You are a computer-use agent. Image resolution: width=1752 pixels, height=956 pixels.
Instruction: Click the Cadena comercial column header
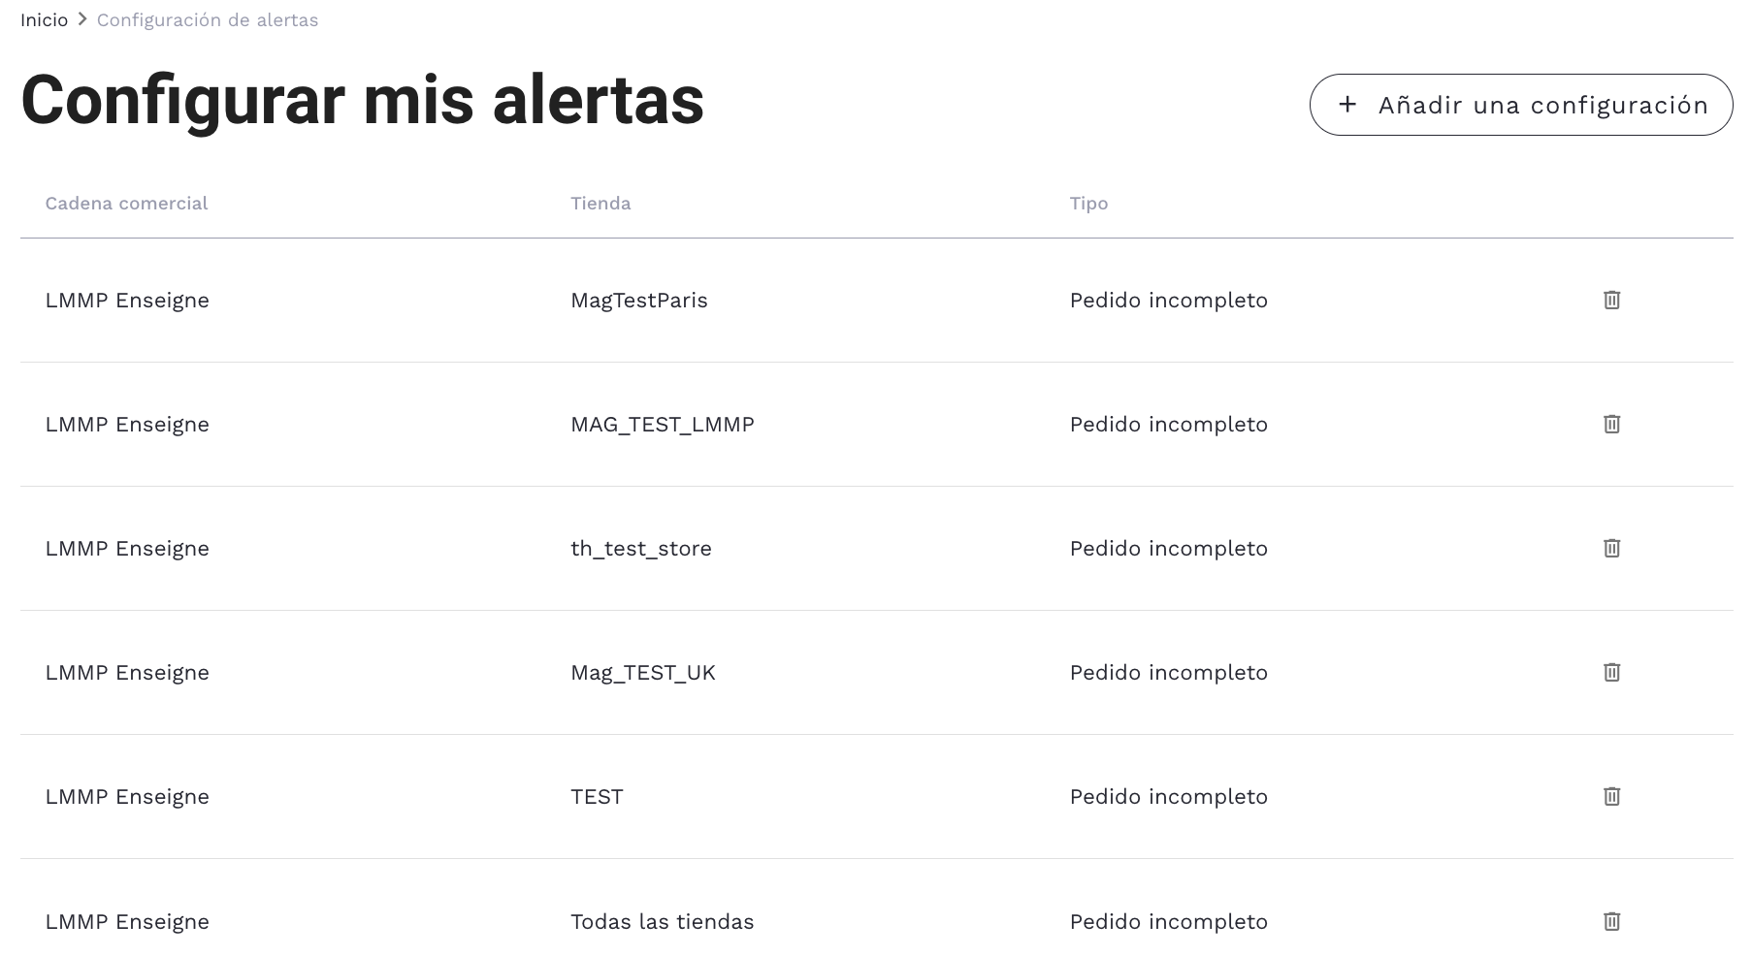[126, 204]
